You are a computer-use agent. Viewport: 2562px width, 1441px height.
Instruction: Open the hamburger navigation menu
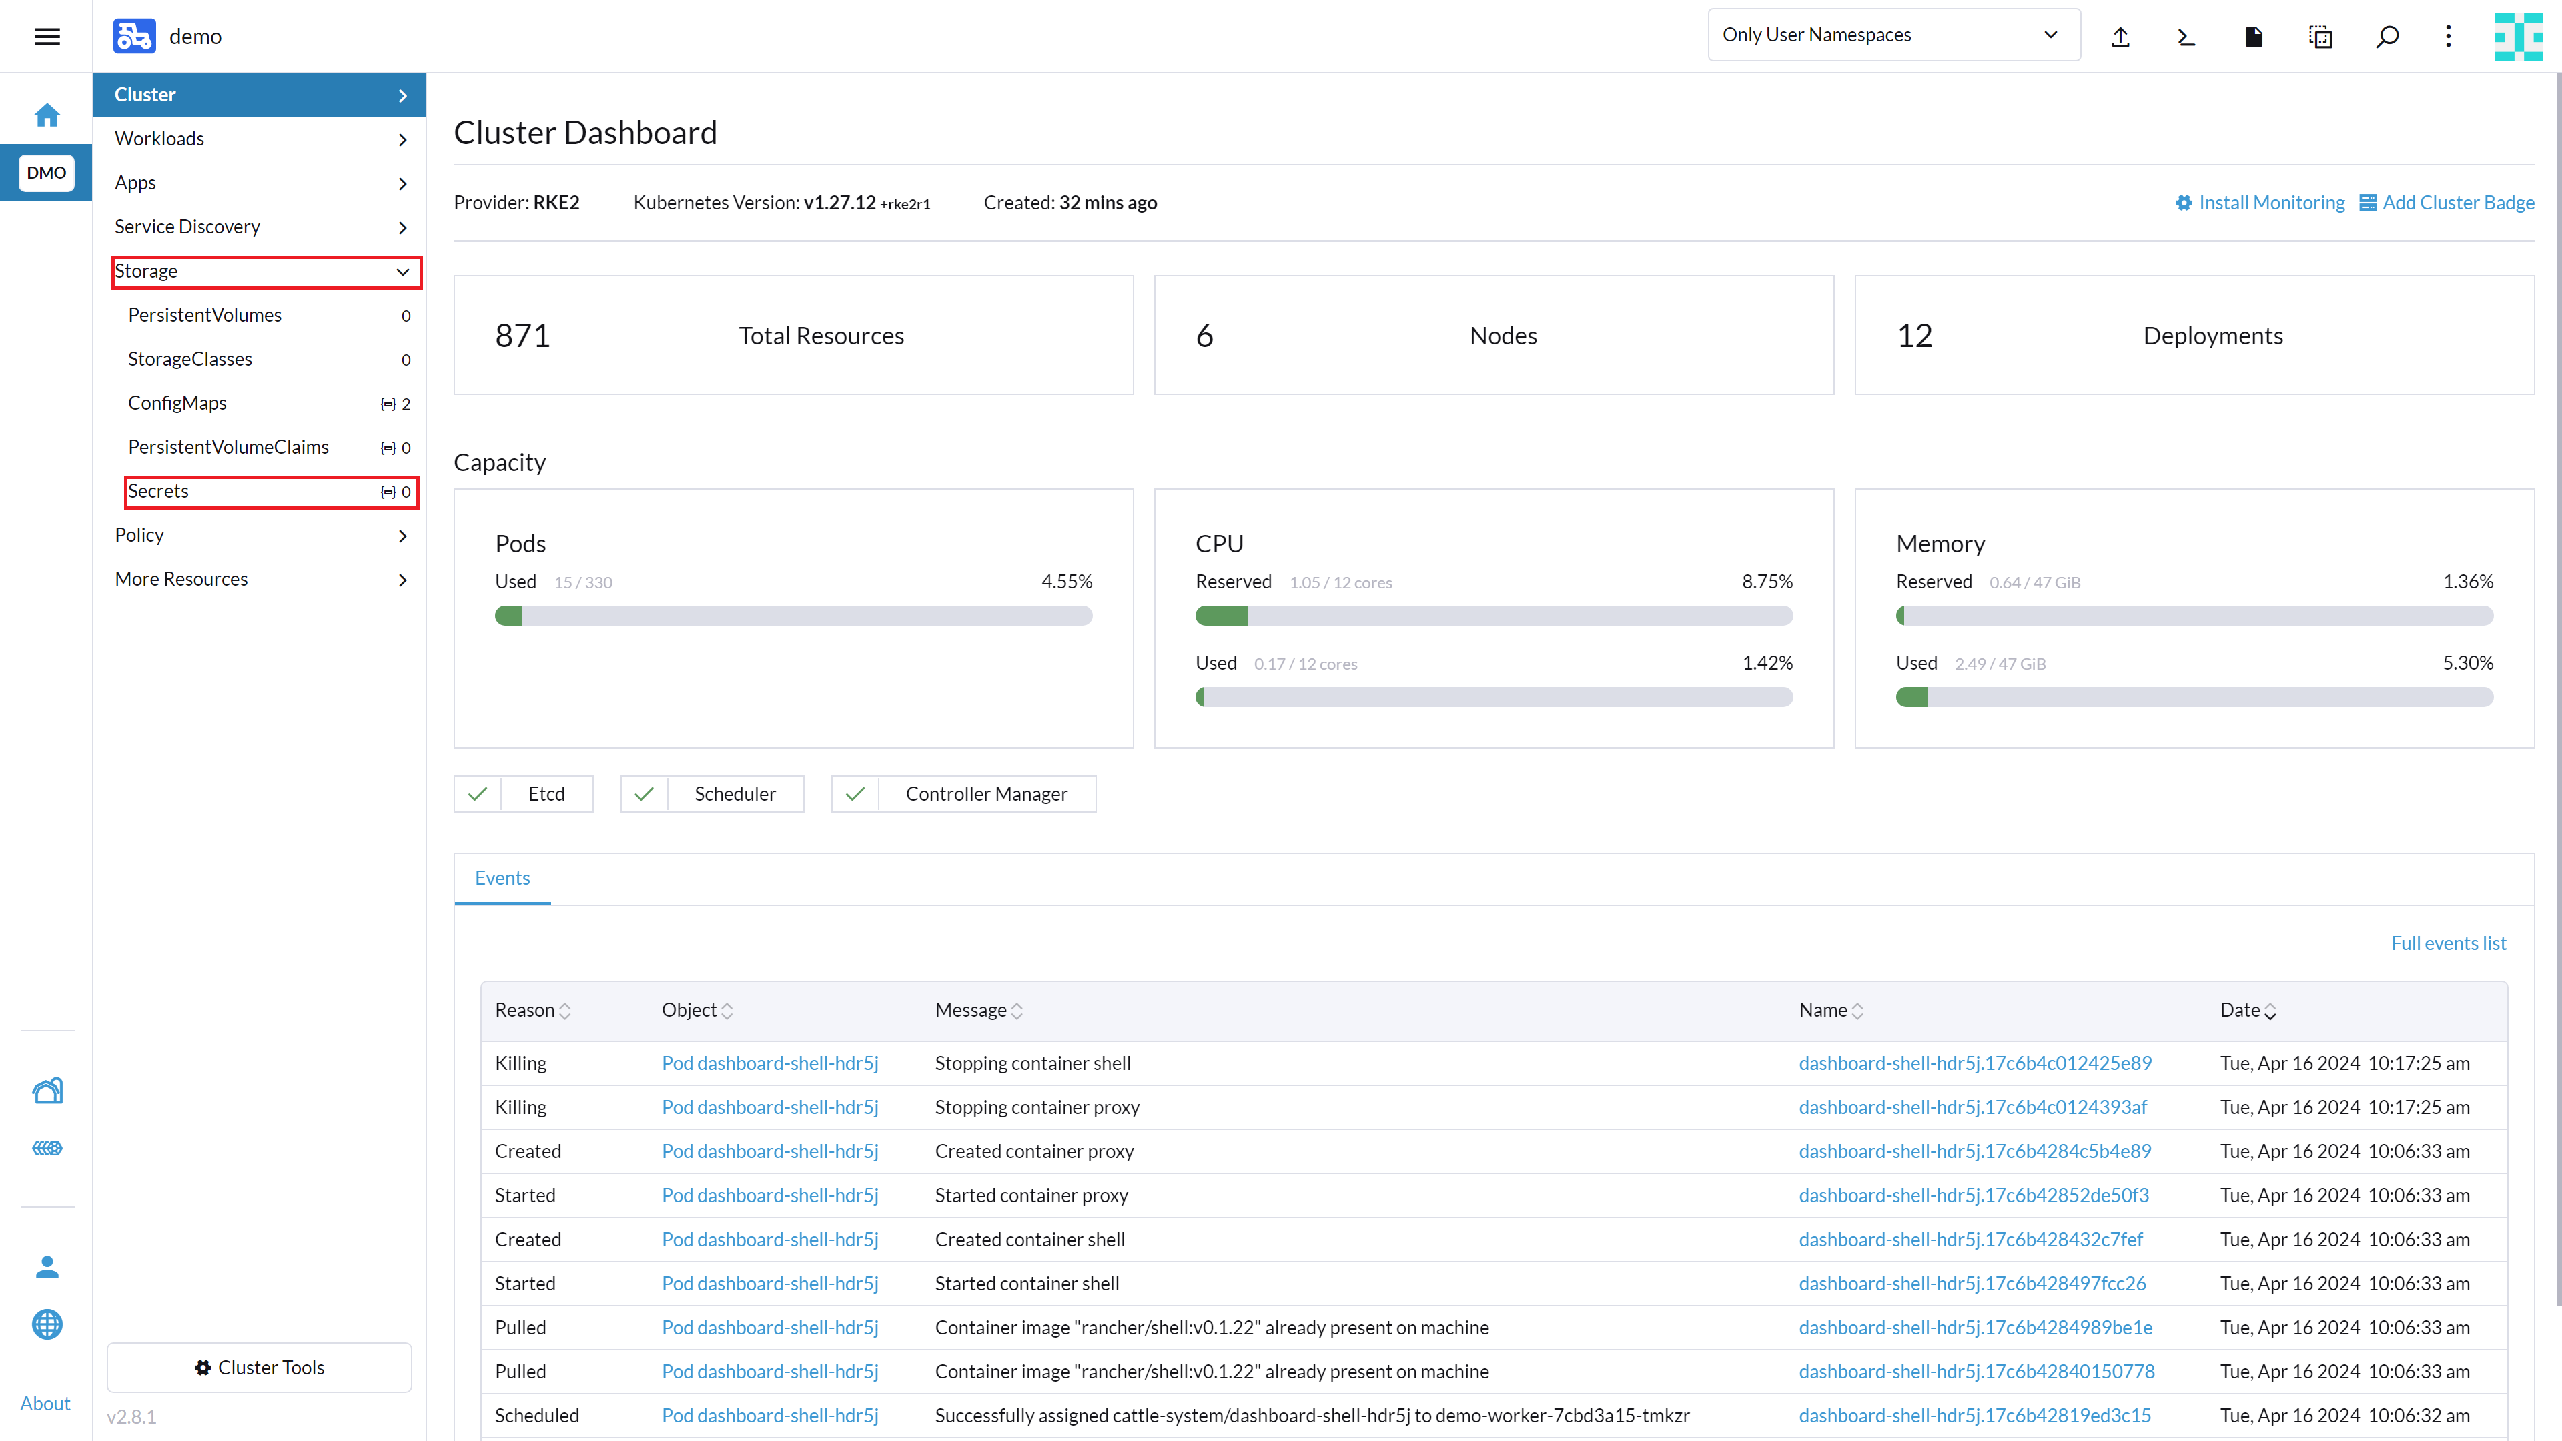click(x=47, y=37)
